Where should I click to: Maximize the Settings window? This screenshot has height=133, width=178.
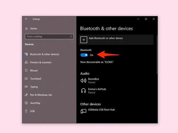(146, 19)
